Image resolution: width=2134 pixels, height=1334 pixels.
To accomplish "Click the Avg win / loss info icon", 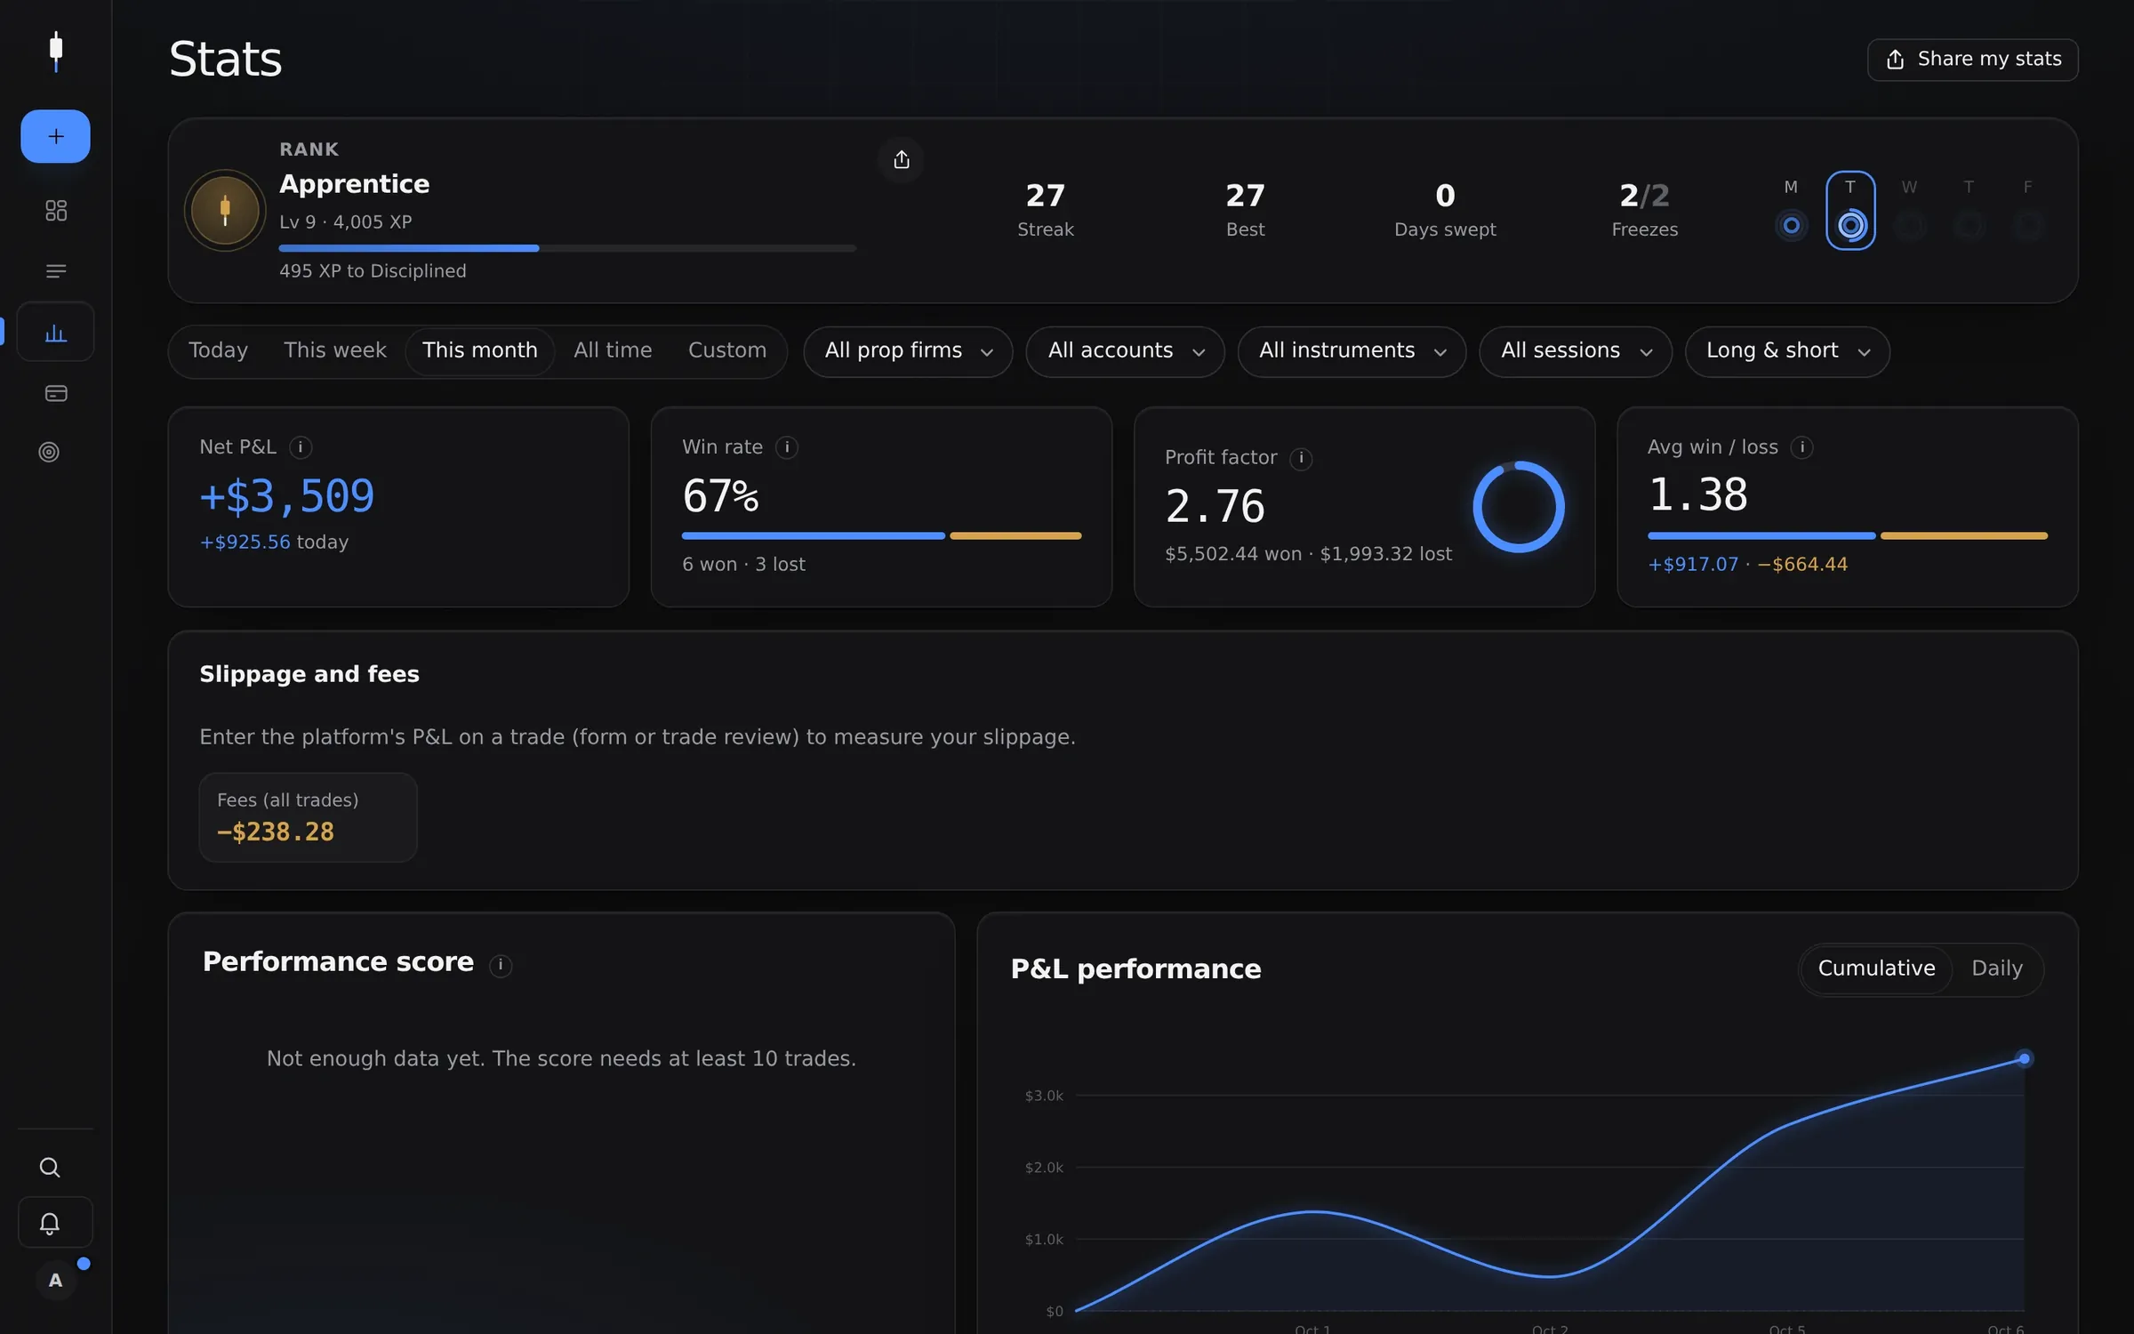I will 1802,447.
